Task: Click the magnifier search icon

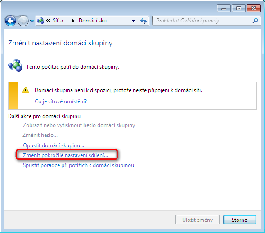Action: [255, 21]
